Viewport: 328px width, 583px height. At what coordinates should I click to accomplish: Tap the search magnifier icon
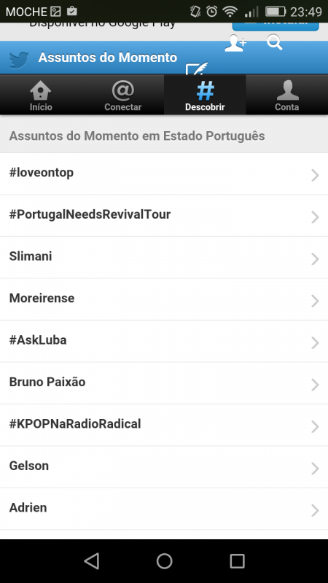click(275, 42)
